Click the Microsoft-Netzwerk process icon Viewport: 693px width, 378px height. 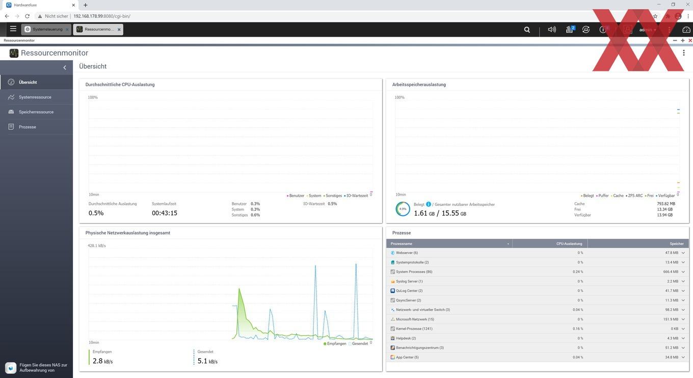tap(392, 319)
